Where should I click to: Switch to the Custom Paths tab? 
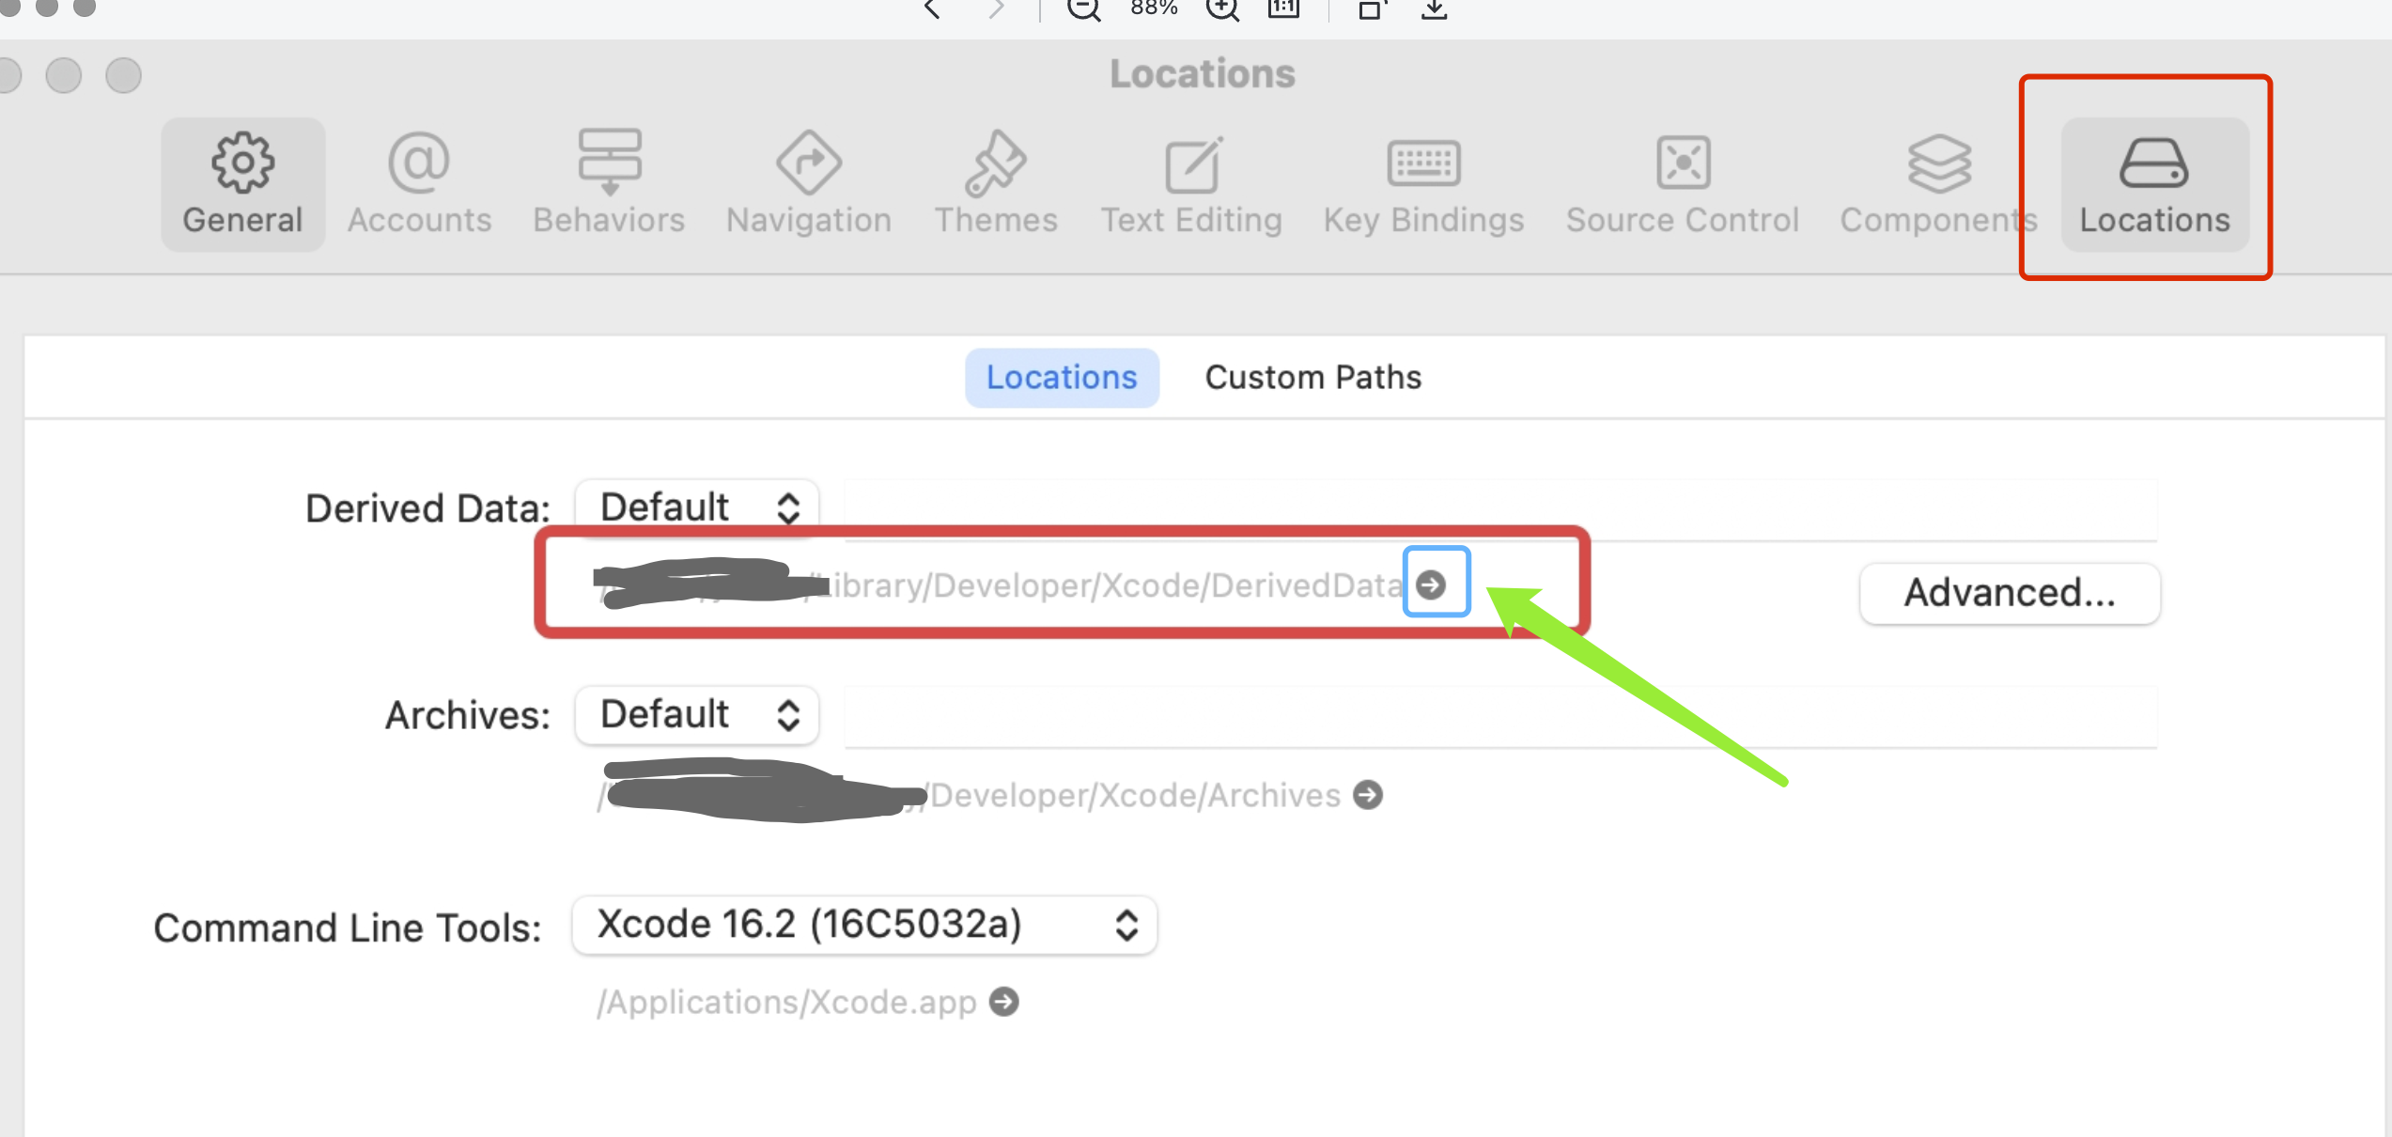pos(1312,378)
